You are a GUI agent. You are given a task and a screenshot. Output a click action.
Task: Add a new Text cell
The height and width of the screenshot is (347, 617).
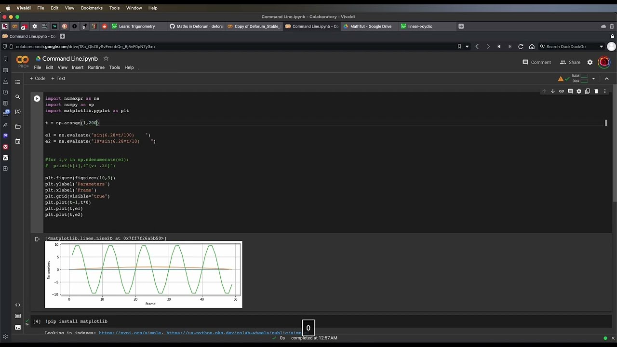[x=58, y=79]
